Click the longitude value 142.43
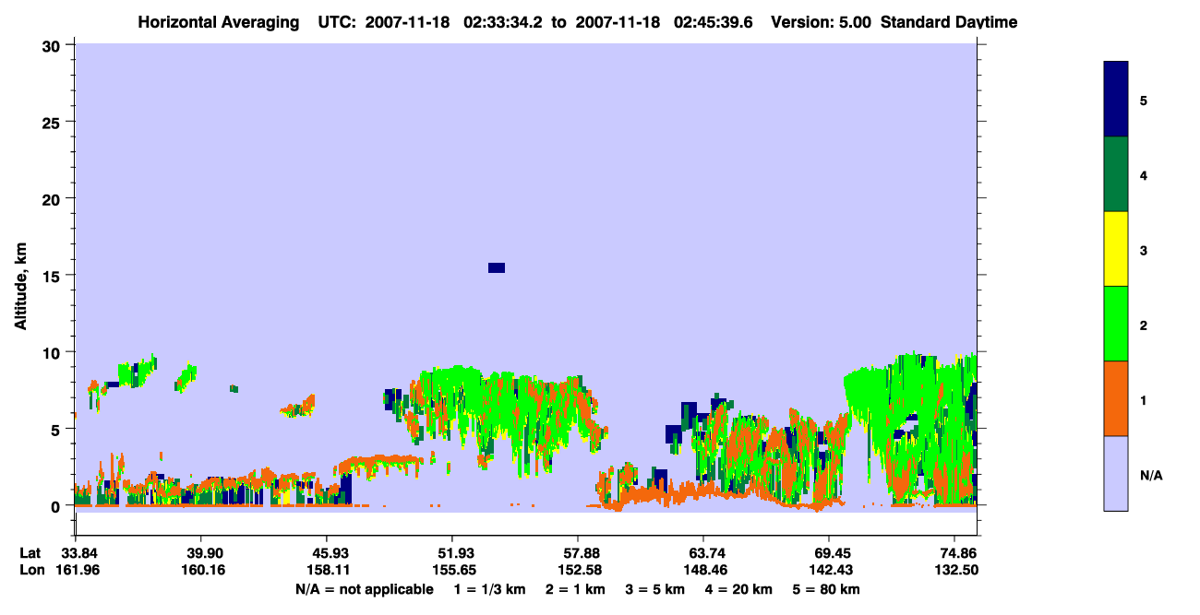1200x615 pixels. [829, 570]
